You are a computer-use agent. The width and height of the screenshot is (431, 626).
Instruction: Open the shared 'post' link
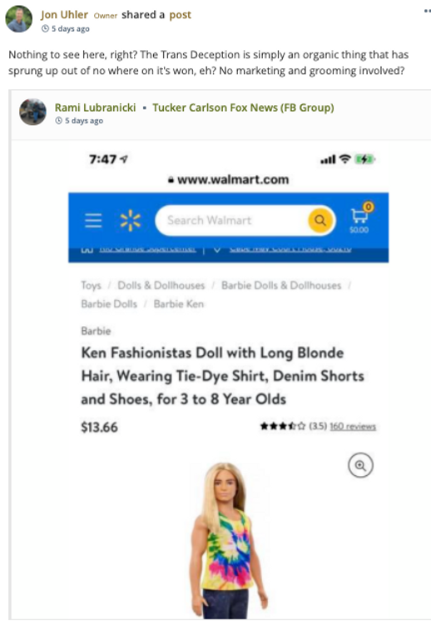(180, 15)
